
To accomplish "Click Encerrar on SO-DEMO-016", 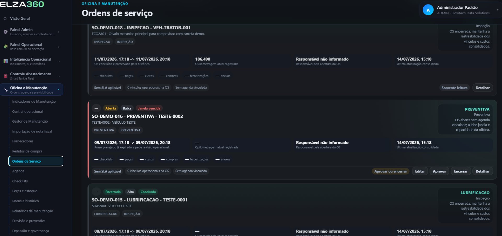I will click(x=461, y=171).
